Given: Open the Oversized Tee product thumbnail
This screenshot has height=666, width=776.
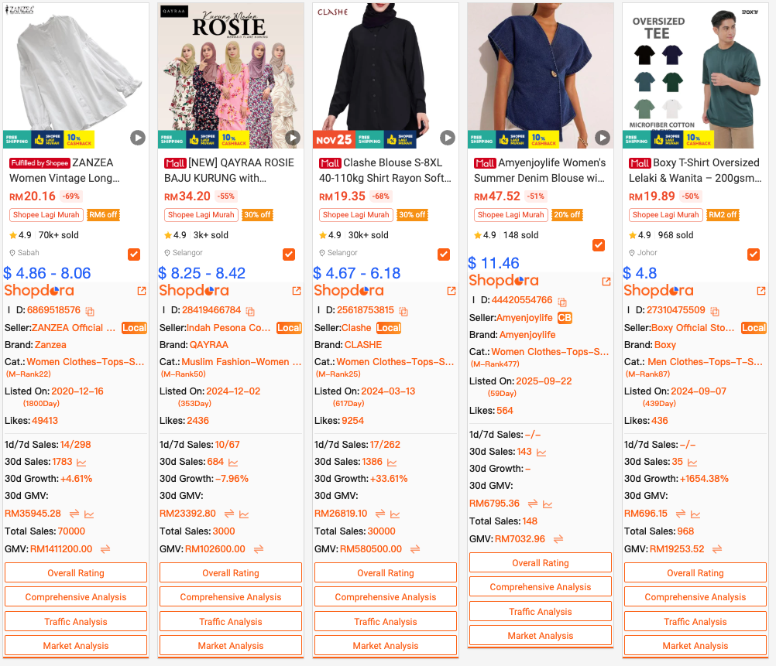Looking at the screenshot, I should click(x=695, y=76).
